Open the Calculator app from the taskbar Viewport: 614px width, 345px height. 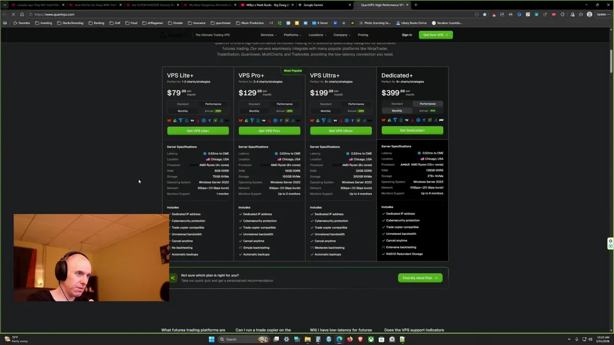(x=318, y=339)
